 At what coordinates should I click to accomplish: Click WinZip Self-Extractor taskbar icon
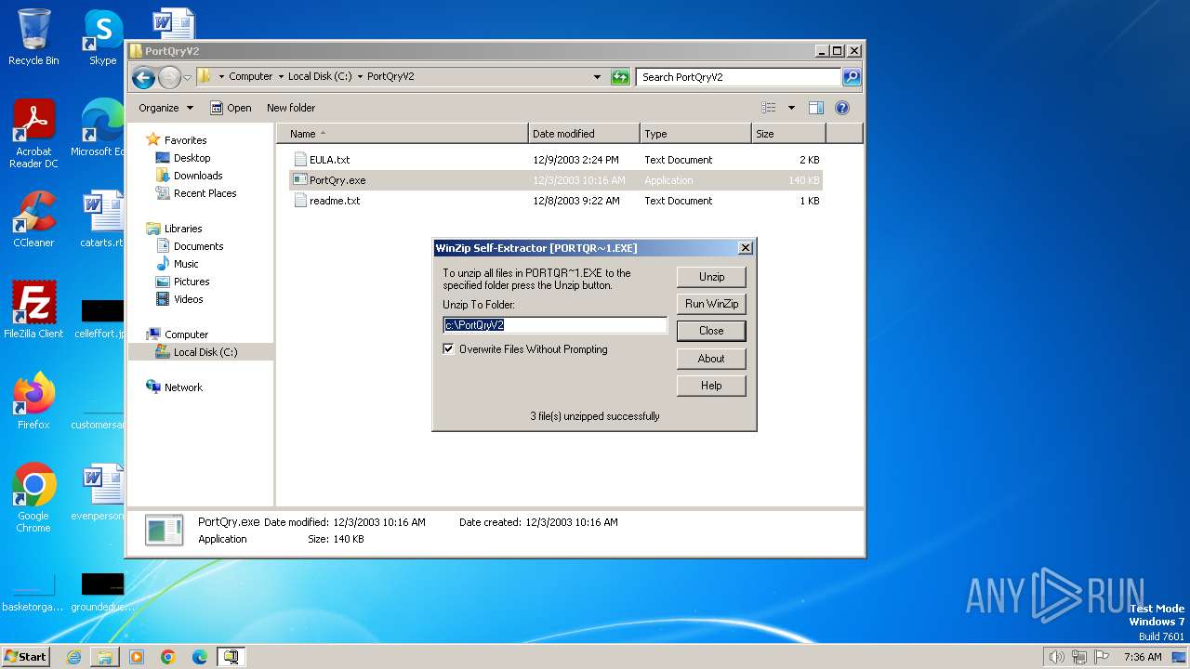pos(231,657)
